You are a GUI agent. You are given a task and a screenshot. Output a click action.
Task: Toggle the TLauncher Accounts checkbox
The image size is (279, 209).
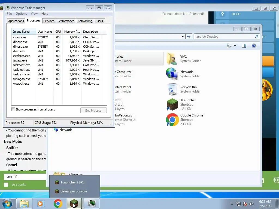pyautogui.click(x=6, y=185)
